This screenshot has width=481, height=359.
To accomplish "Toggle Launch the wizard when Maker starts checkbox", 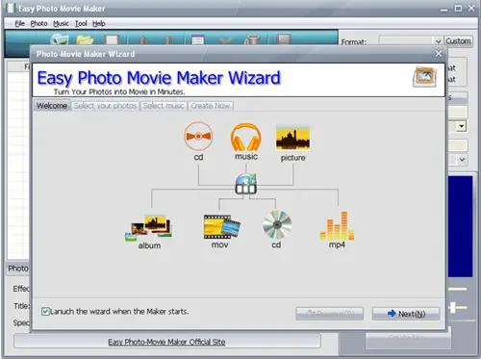I will pos(45,312).
